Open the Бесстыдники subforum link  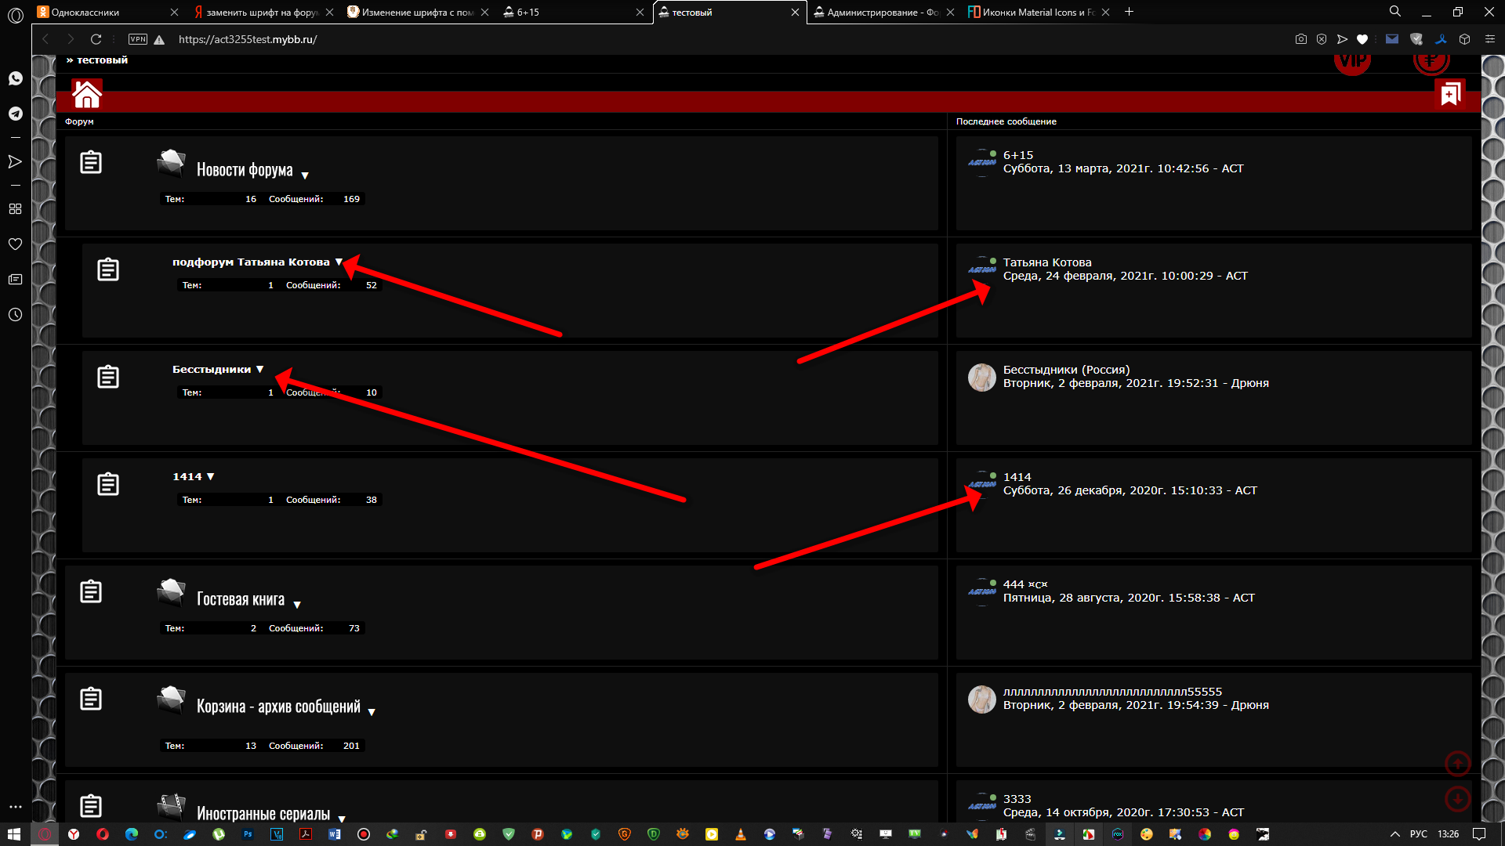[x=212, y=370]
